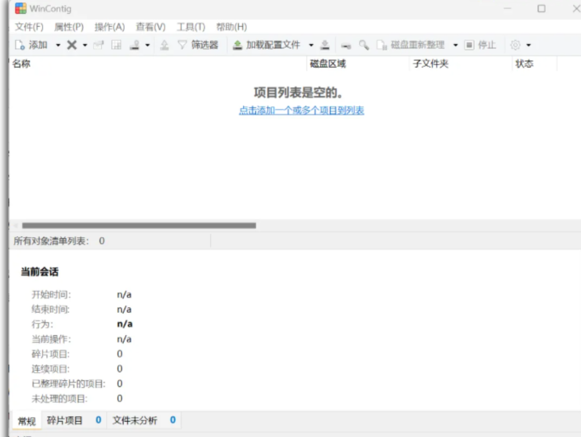This screenshot has width=581, height=437.
Task: Click the 名称 column header
Action: click(x=158, y=64)
